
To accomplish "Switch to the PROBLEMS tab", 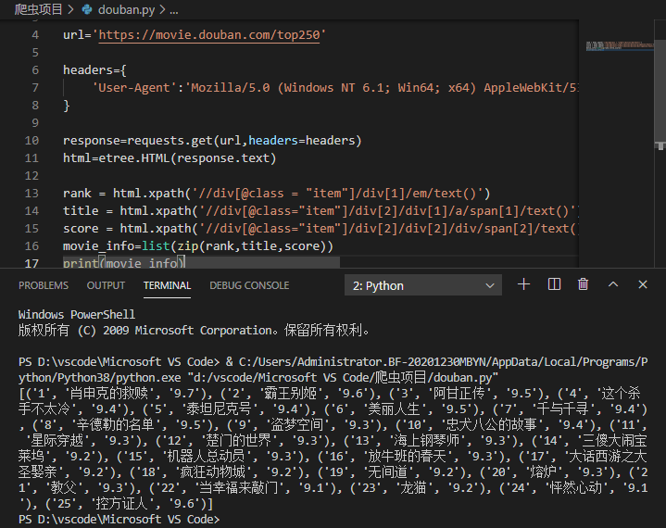I will (x=44, y=285).
